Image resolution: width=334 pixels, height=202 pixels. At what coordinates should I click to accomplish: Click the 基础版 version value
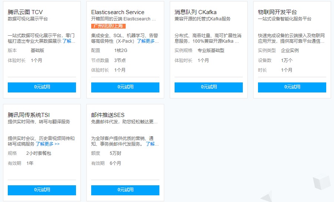[37, 50]
